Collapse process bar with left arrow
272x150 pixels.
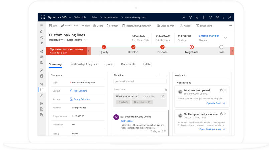[x=89, y=51]
